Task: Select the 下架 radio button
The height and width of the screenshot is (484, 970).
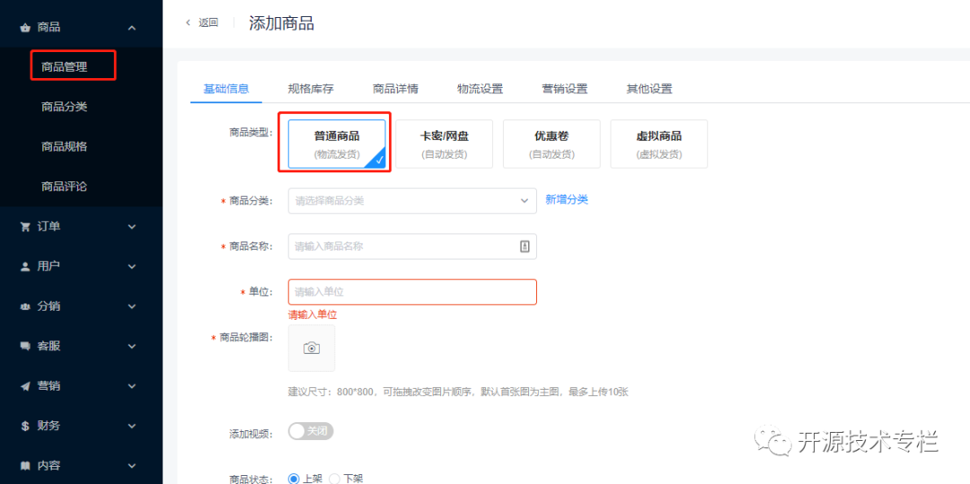Action: coord(335,479)
